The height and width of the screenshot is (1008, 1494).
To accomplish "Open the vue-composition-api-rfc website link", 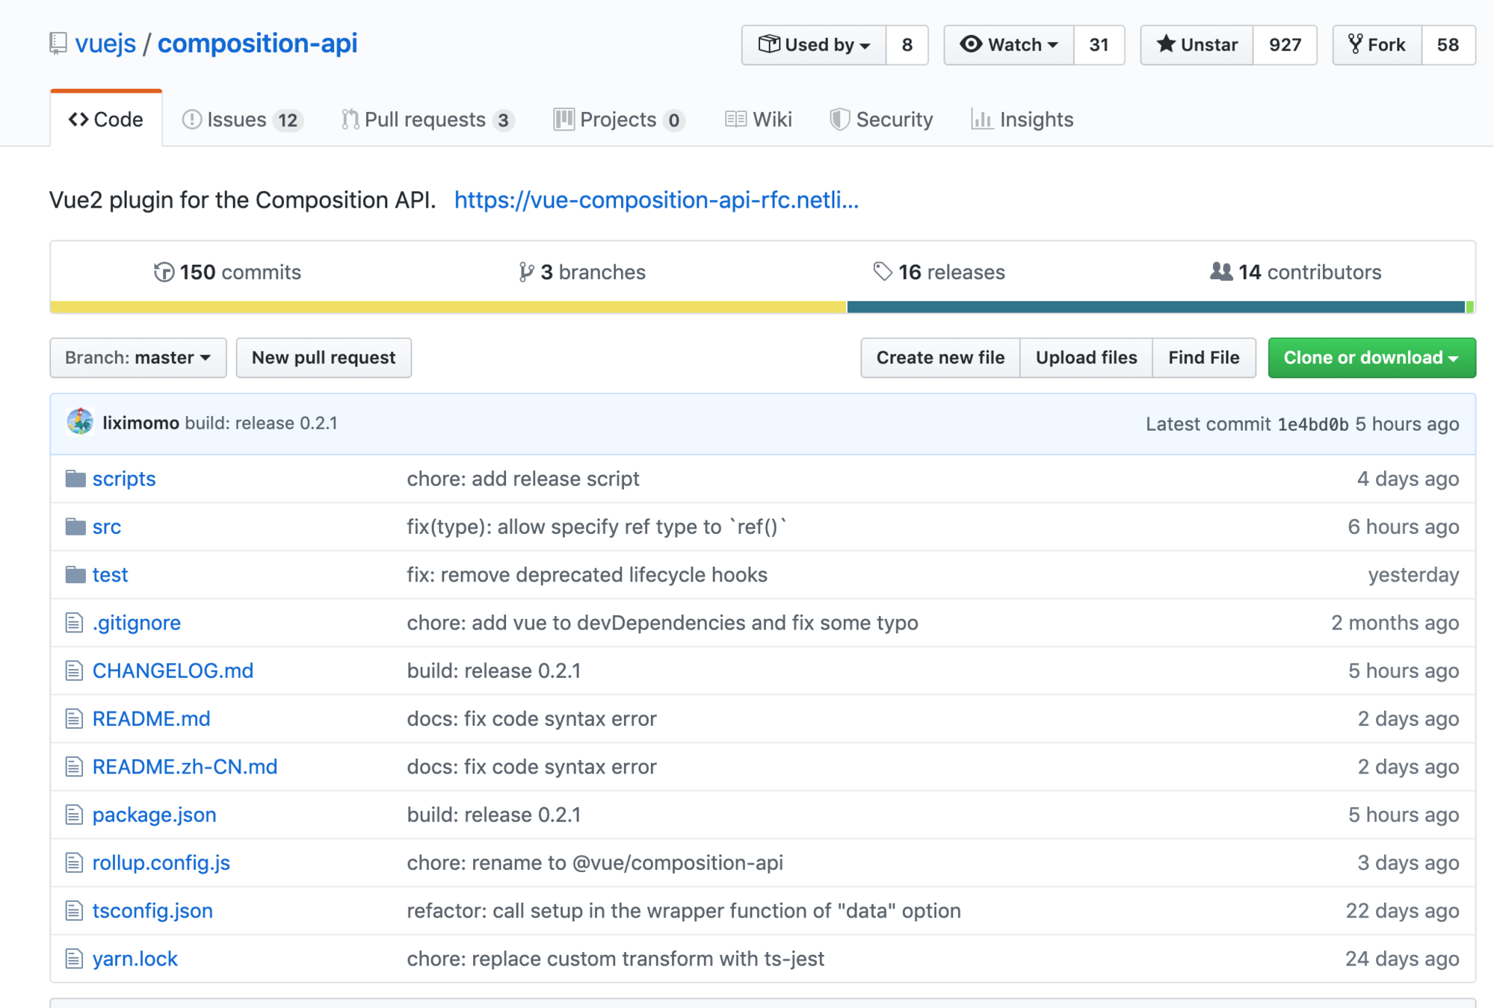I will (x=656, y=200).
